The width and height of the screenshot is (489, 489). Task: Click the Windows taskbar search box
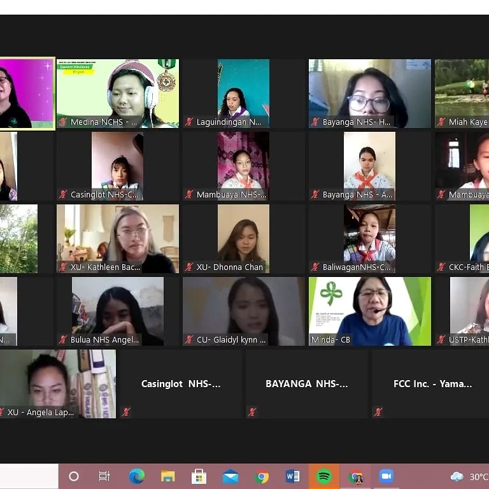[29, 476]
